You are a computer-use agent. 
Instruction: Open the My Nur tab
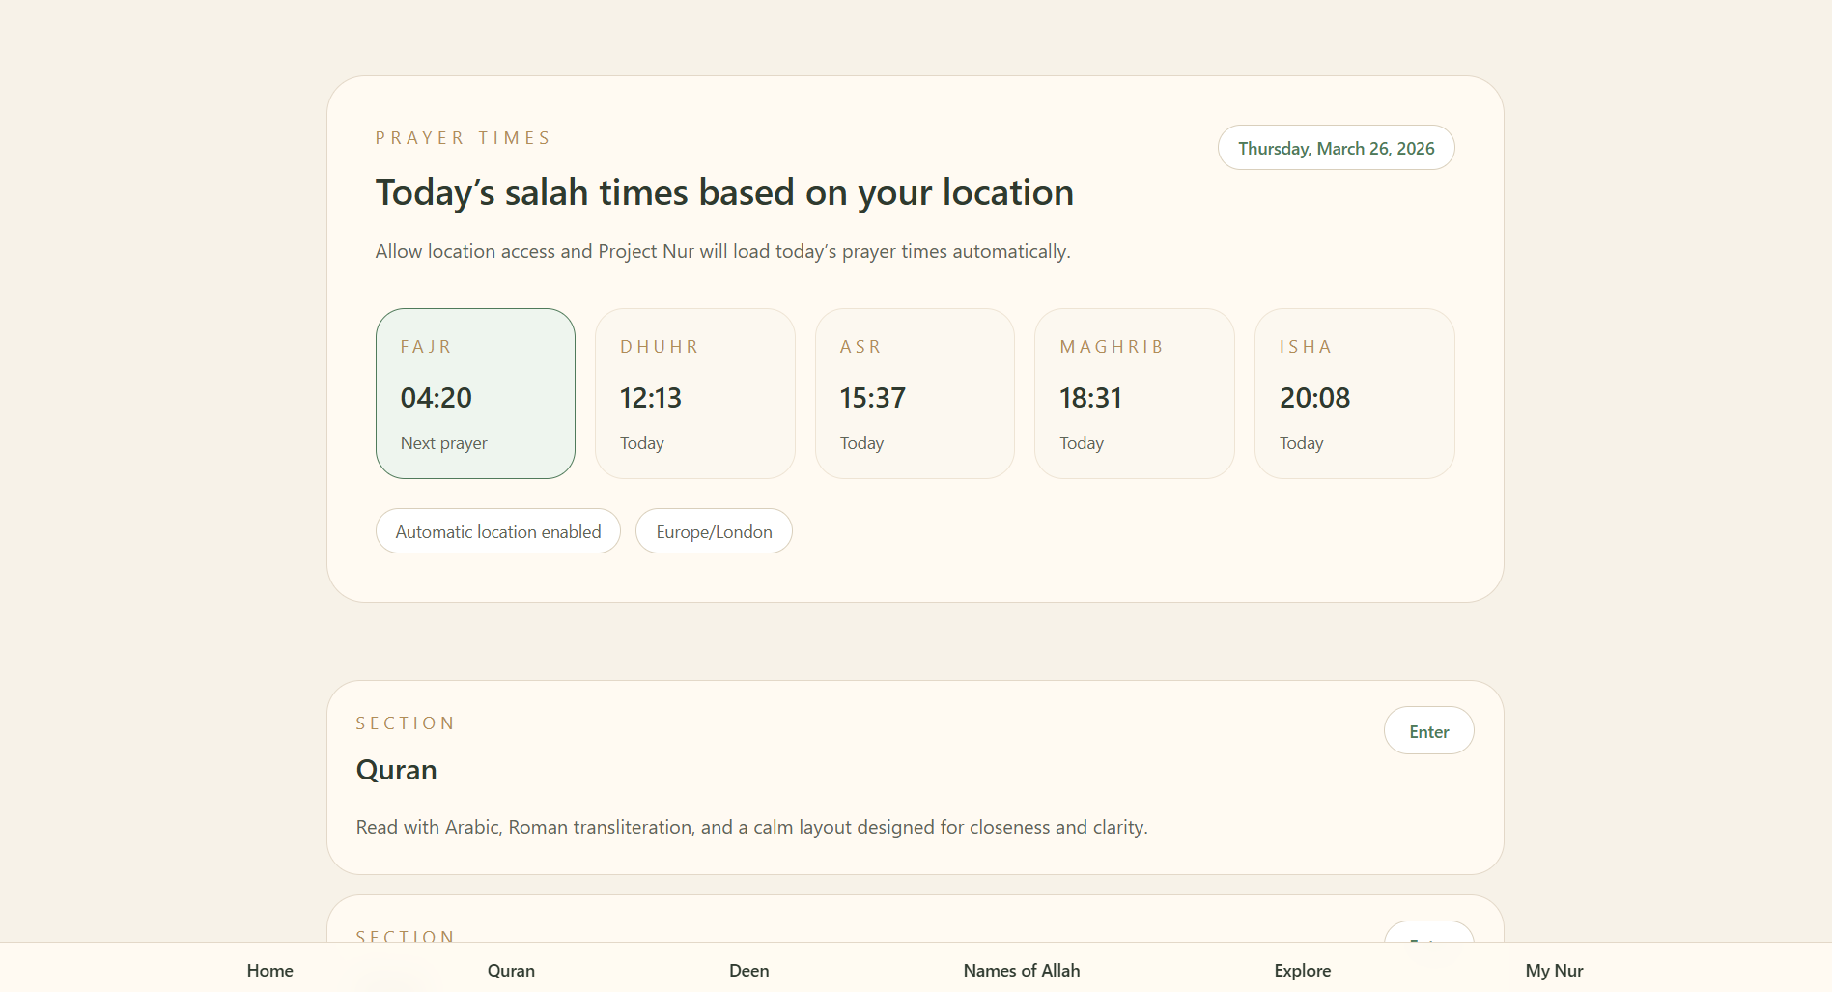point(1553,970)
